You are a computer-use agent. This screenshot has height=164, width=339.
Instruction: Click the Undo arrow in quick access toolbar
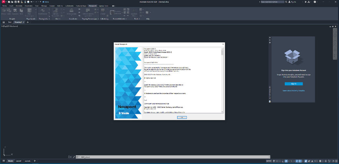tap(31, 2)
